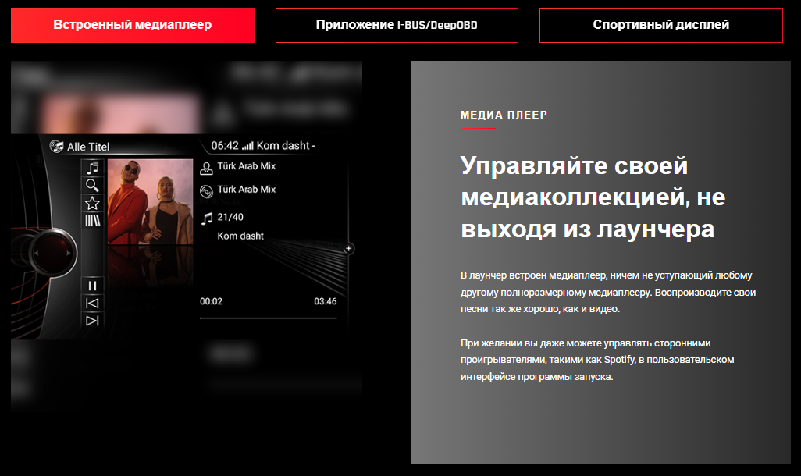Click the track progress bar
Viewport: 801px width, 476px height.
click(x=269, y=318)
